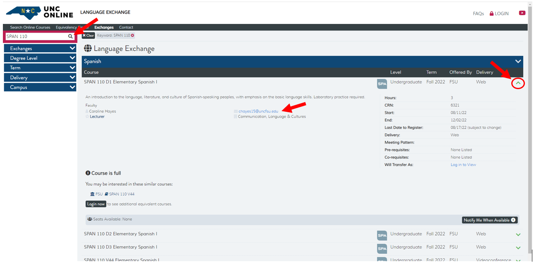Click the globe icon beside Language Exchange heading
The height and width of the screenshot is (262, 534).
point(88,48)
